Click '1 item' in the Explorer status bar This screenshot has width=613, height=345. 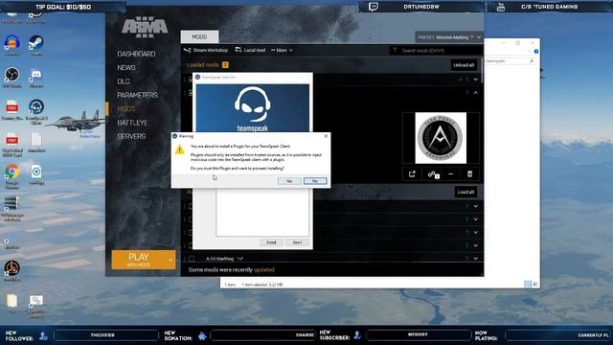230,285
